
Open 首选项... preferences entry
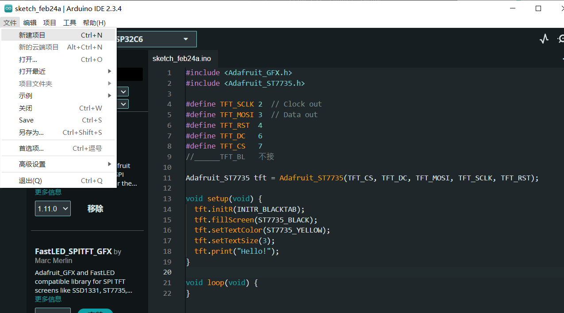[x=58, y=148]
